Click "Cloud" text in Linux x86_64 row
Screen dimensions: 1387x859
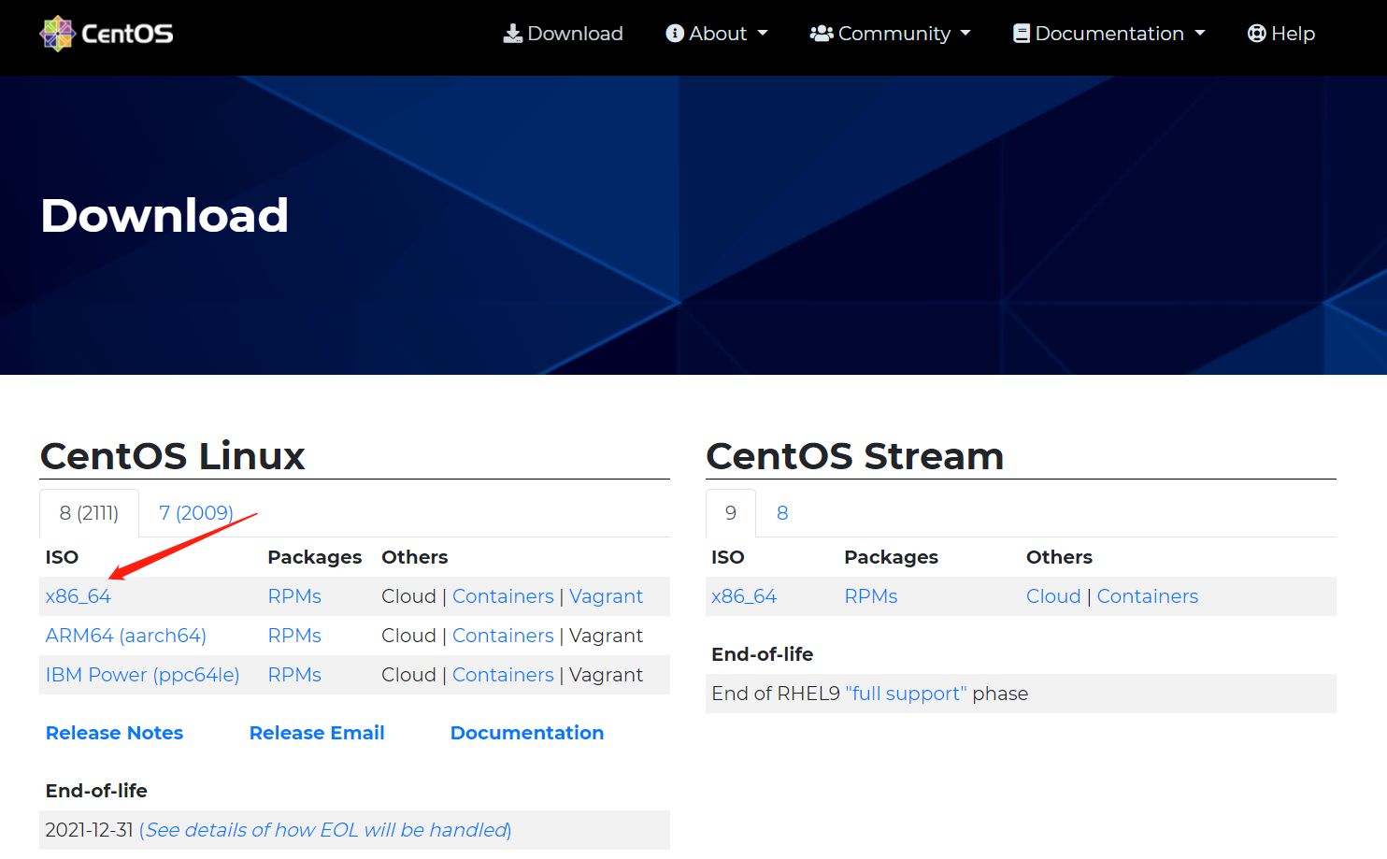409,596
